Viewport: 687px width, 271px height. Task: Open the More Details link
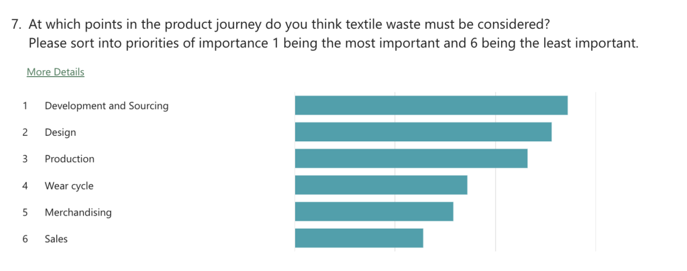[56, 72]
